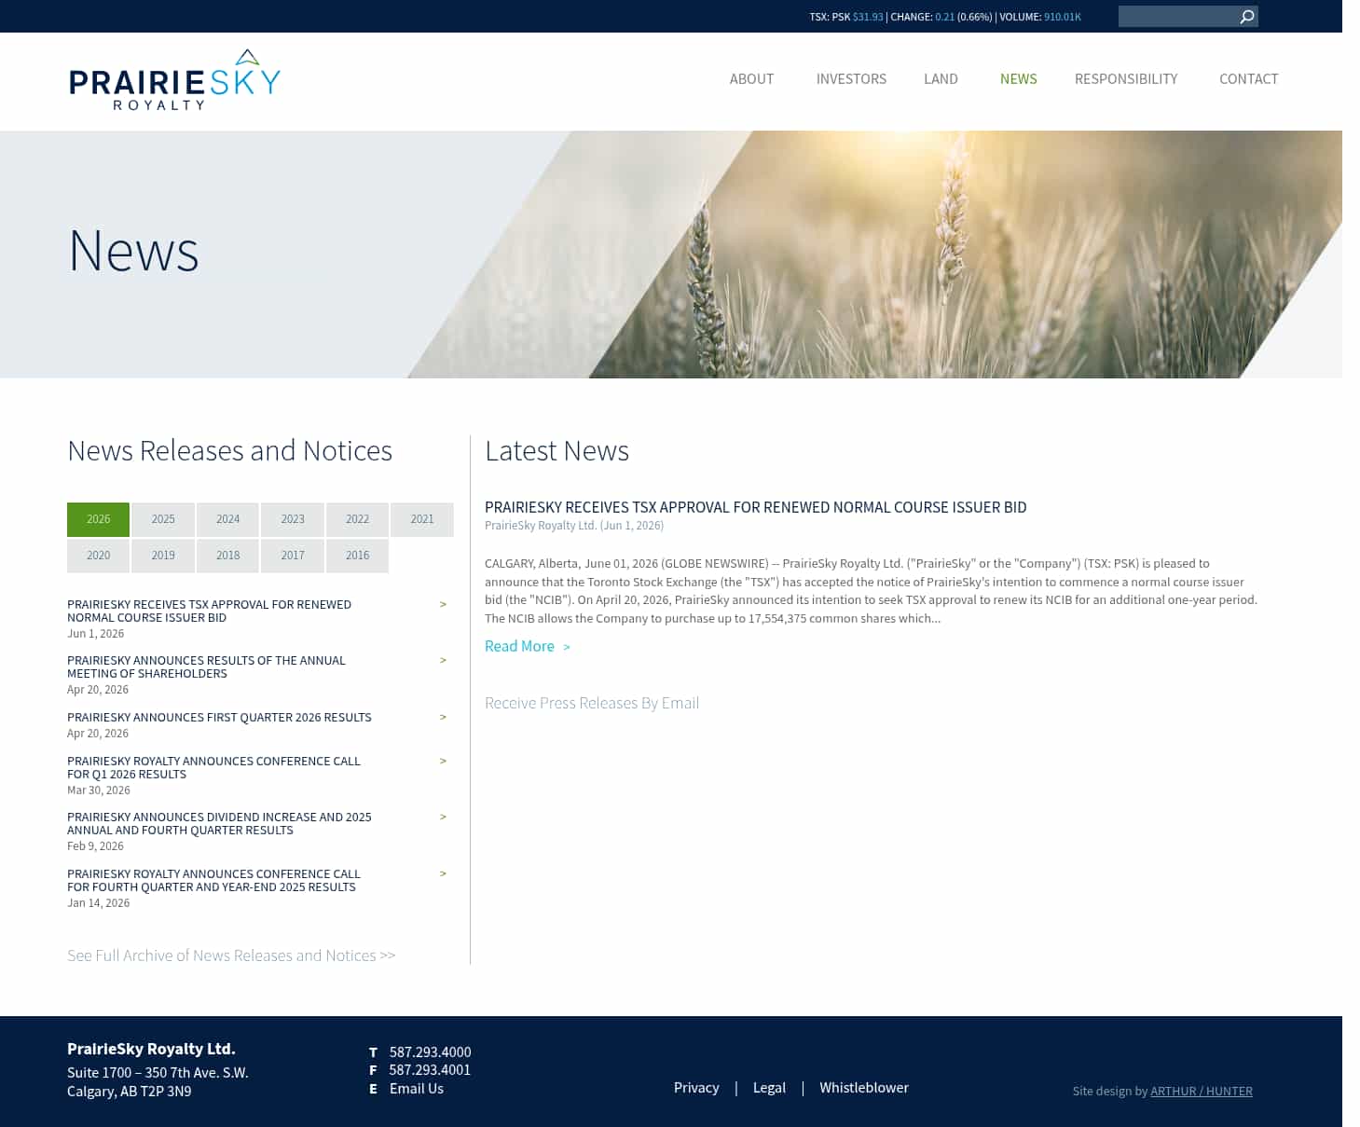1360x1127 pixels.
Task: Click the TSX: PSK stock price $31.93
Action: click(x=868, y=17)
